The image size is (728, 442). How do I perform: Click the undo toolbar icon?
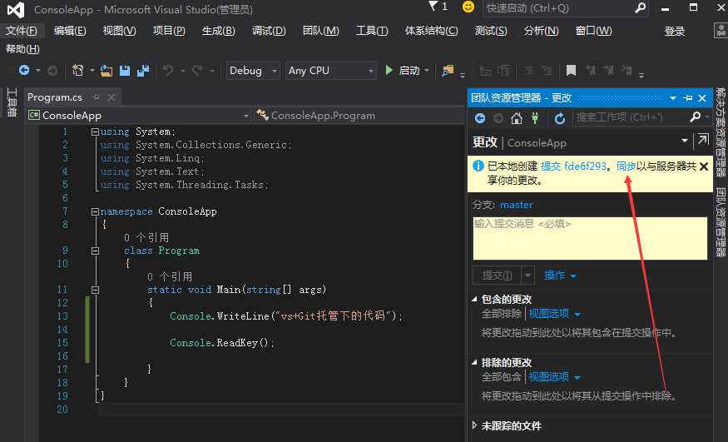click(167, 71)
